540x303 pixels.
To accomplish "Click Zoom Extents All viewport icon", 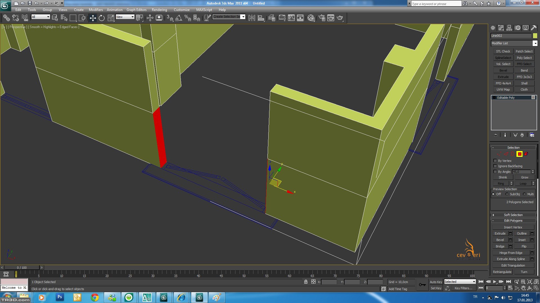I will pyautogui.click(x=536, y=282).
